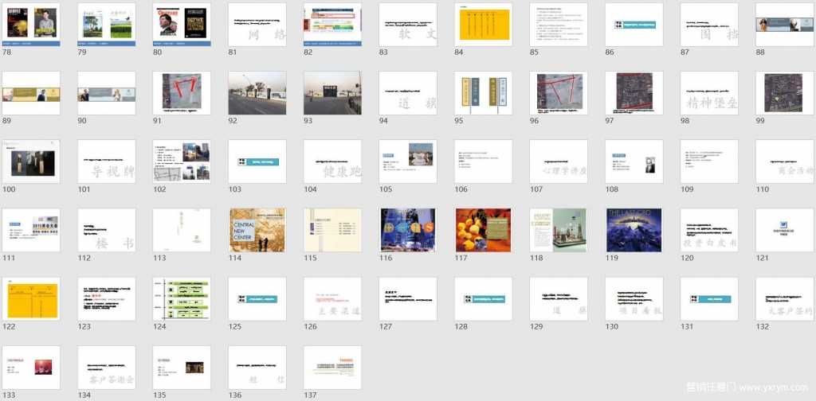Open Central New Center slide 114

257,230
